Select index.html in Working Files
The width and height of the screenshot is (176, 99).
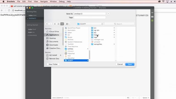32,15
